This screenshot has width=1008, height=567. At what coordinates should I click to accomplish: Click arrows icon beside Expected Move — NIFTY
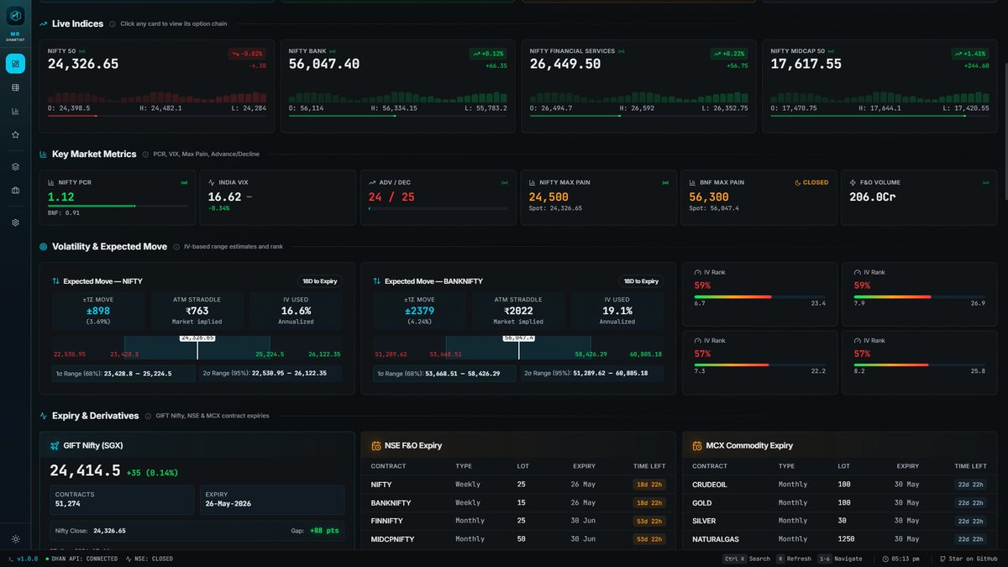click(56, 281)
